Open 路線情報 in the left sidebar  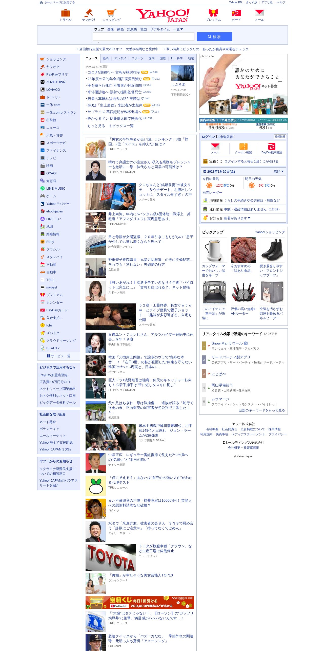coord(53,234)
